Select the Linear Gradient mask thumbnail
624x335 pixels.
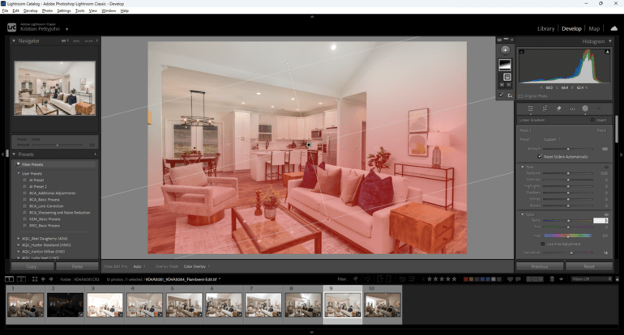coord(505,65)
